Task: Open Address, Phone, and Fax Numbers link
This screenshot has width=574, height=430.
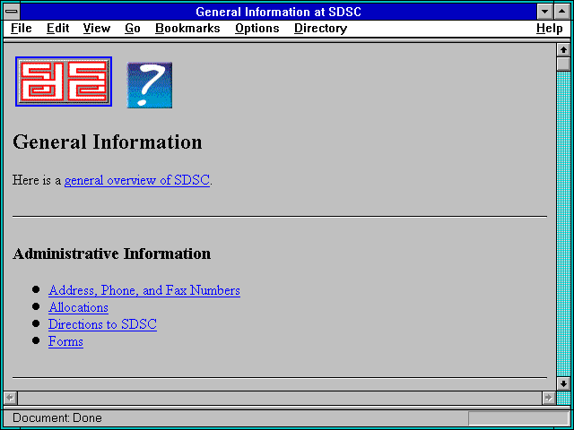Action: coord(144,290)
